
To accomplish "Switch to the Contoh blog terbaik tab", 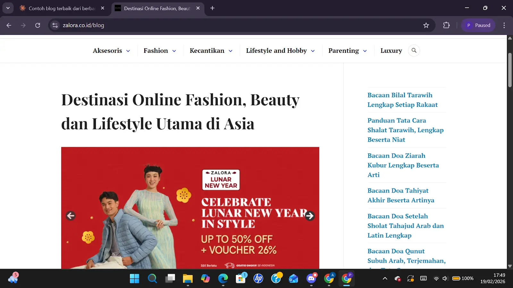I will (62, 8).
